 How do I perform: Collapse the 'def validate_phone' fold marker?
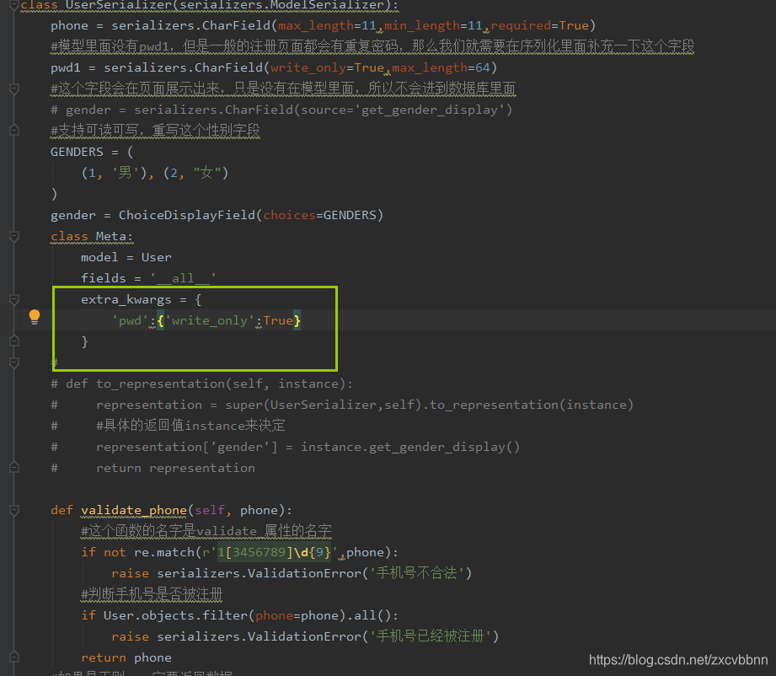click(14, 510)
